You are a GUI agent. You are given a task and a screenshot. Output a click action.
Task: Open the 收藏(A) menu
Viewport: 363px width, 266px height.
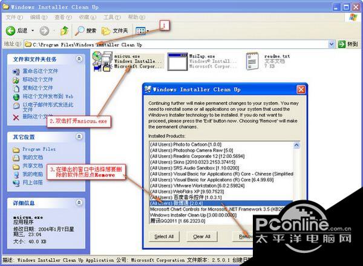87,17
